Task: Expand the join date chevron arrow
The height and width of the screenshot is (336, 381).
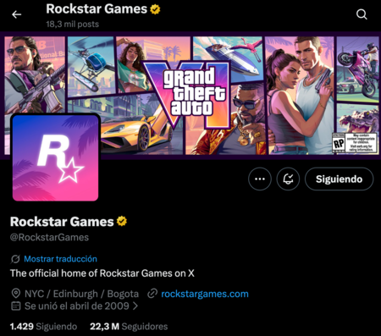Action: 135,306
